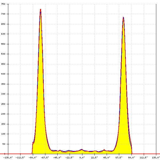This screenshot has width=160, height=160.
Task: Click the 45.0° x-axis label
Action: pyautogui.click(x=107, y=158)
